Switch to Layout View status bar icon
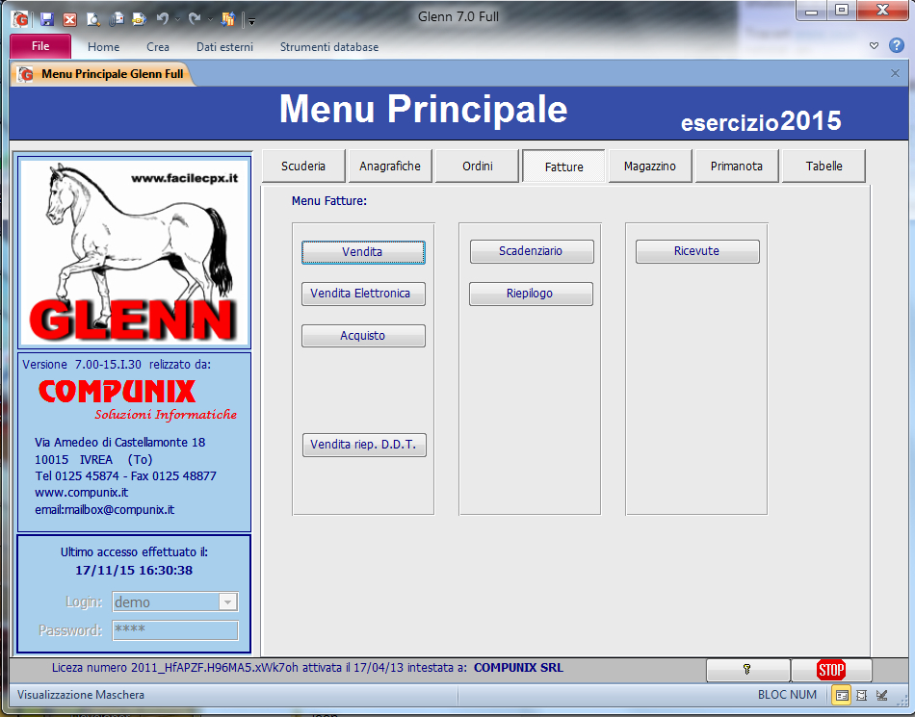This screenshot has width=915, height=717. point(861,695)
